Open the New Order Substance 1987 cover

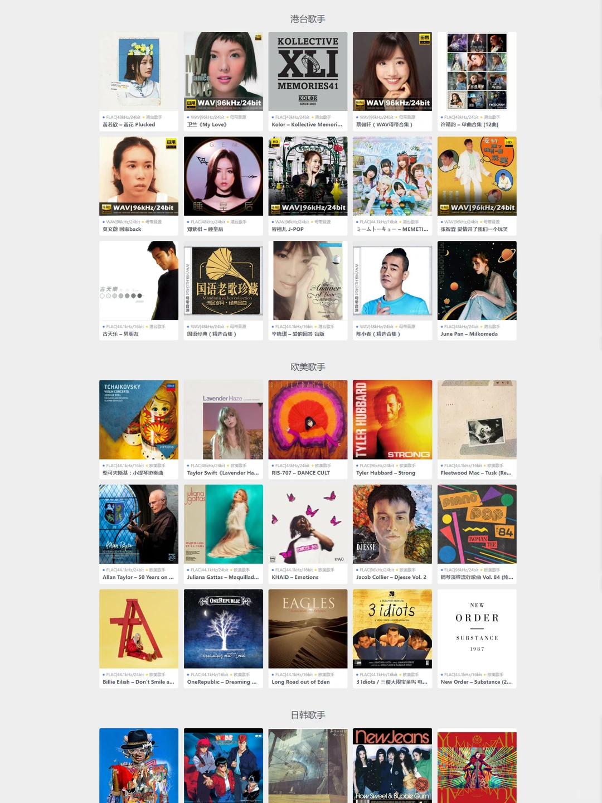coord(477,629)
